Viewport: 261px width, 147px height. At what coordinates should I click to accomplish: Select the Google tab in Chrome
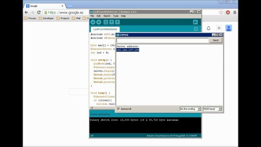click(x=44, y=6)
